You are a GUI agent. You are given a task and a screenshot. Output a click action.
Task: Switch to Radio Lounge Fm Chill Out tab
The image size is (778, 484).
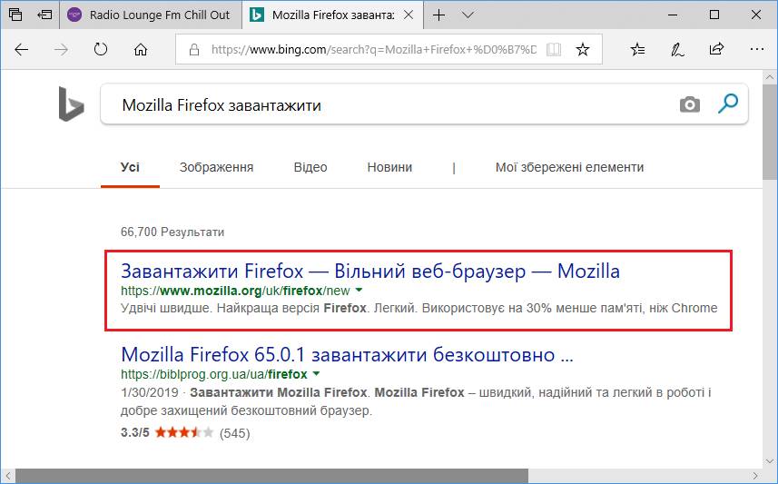pyautogui.click(x=151, y=15)
